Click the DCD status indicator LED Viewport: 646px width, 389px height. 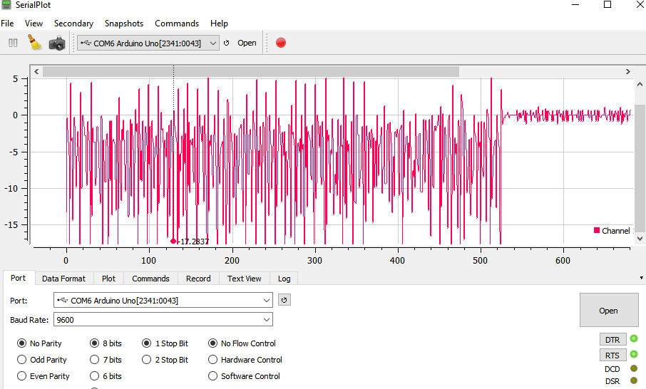point(634,368)
